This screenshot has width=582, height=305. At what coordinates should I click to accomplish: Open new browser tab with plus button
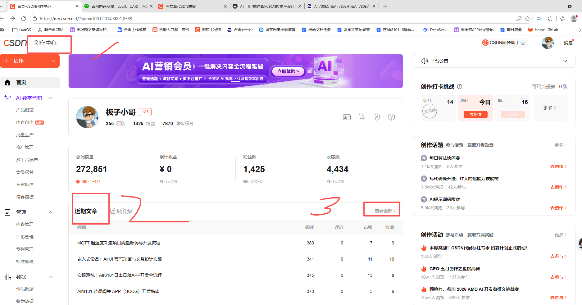pyautogui.click(x=385, y=6)
